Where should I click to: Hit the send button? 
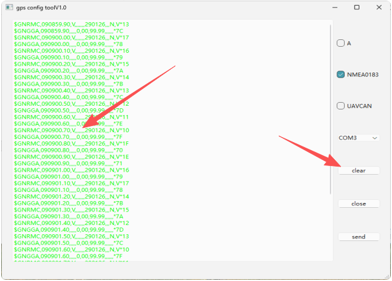pos(359,237)
